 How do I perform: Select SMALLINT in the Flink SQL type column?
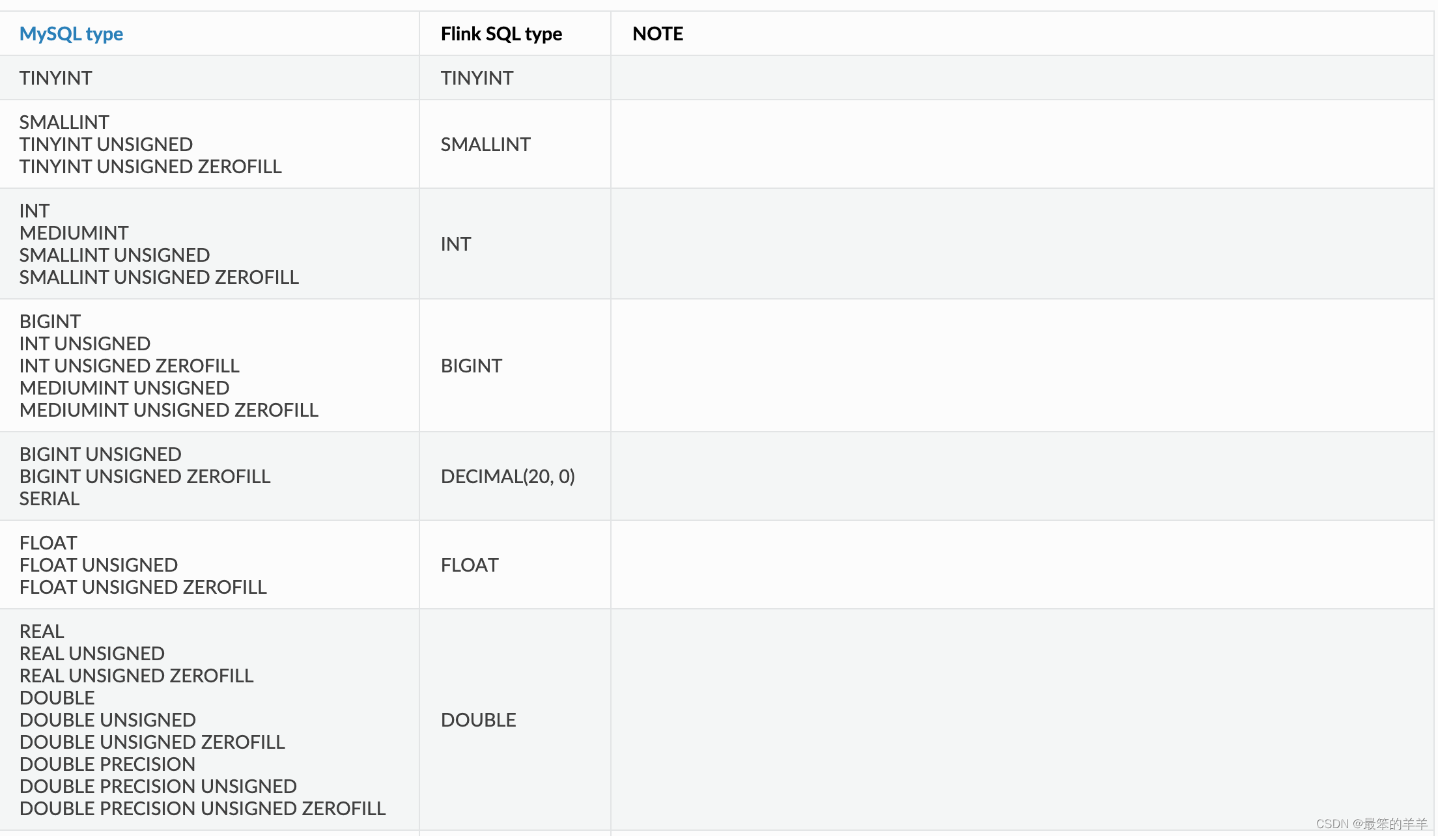[485, 145]
